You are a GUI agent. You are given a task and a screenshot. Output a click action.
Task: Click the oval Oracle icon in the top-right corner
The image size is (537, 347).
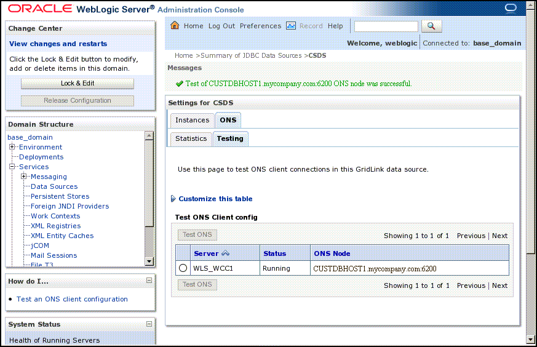click(x=511, y=7)
